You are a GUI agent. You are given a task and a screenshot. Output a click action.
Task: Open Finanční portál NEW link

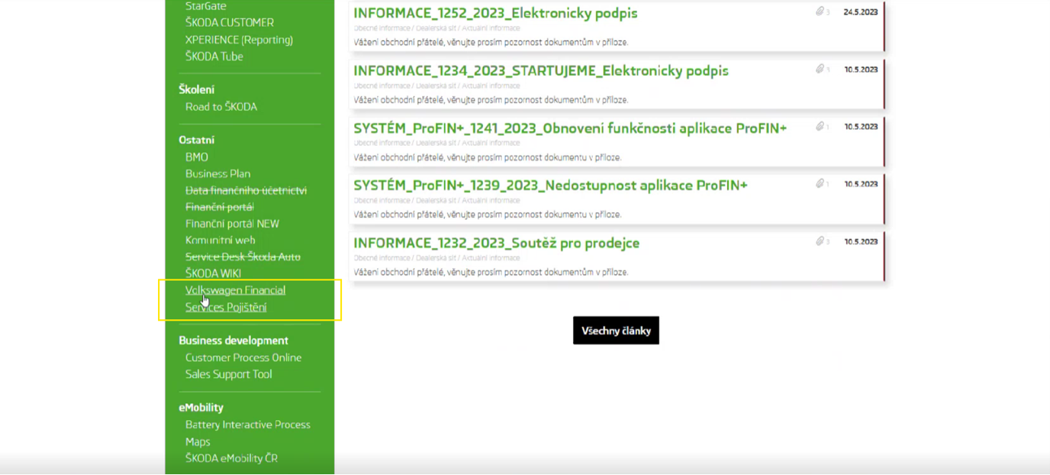pos(232,224)
